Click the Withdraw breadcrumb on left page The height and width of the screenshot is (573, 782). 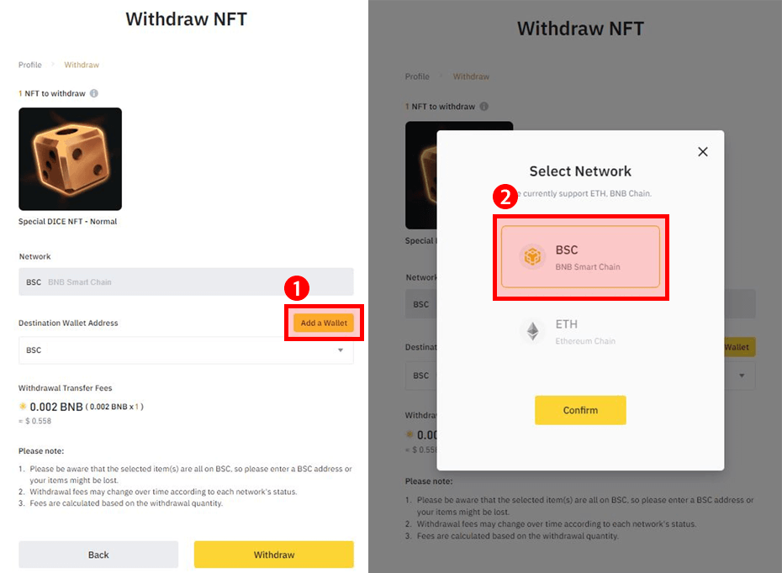[82, 65]
